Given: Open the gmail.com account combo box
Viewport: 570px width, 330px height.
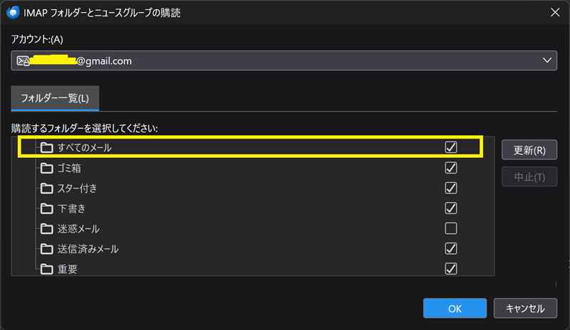Looking at the screenshot, I should (284, 60).
